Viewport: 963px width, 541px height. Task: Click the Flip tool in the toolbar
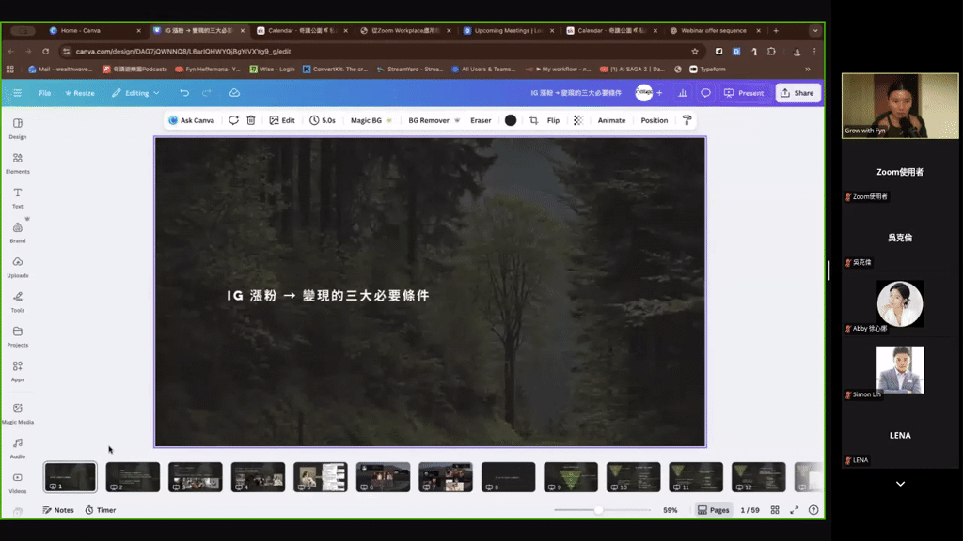pyautogui.click(x=555, y=120)
